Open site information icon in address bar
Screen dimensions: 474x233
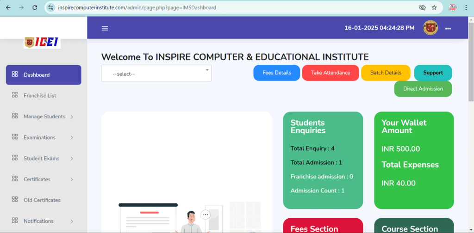pos(51,7)
